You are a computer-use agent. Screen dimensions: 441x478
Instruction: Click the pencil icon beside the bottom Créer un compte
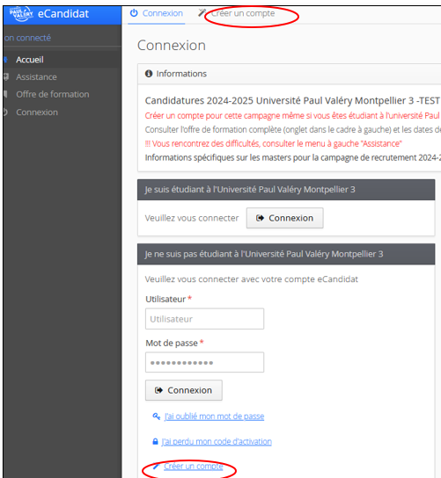tap(156, 466)
